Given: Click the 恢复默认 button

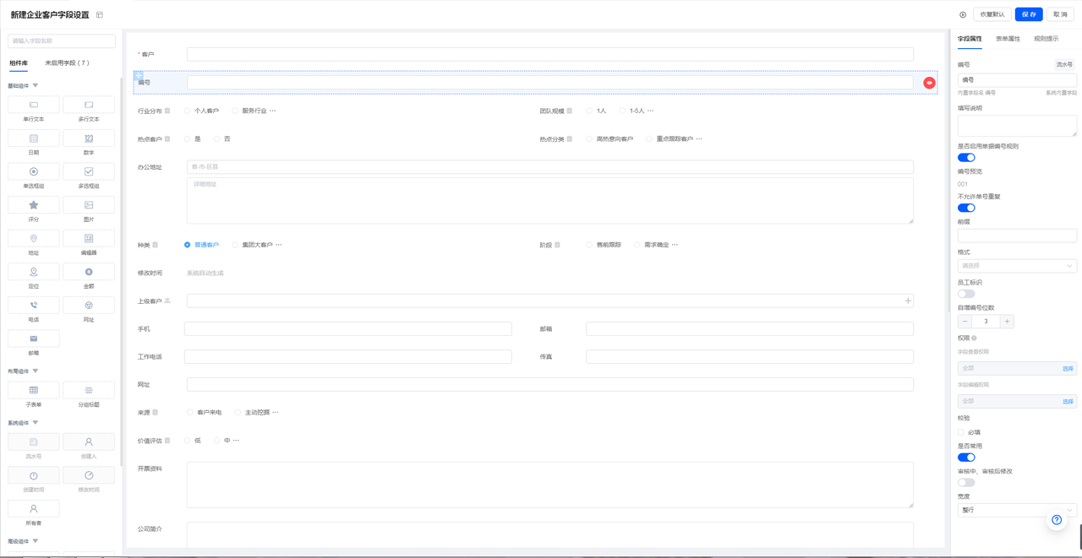Looking at the screenshot, I should [x=992, y=14].
